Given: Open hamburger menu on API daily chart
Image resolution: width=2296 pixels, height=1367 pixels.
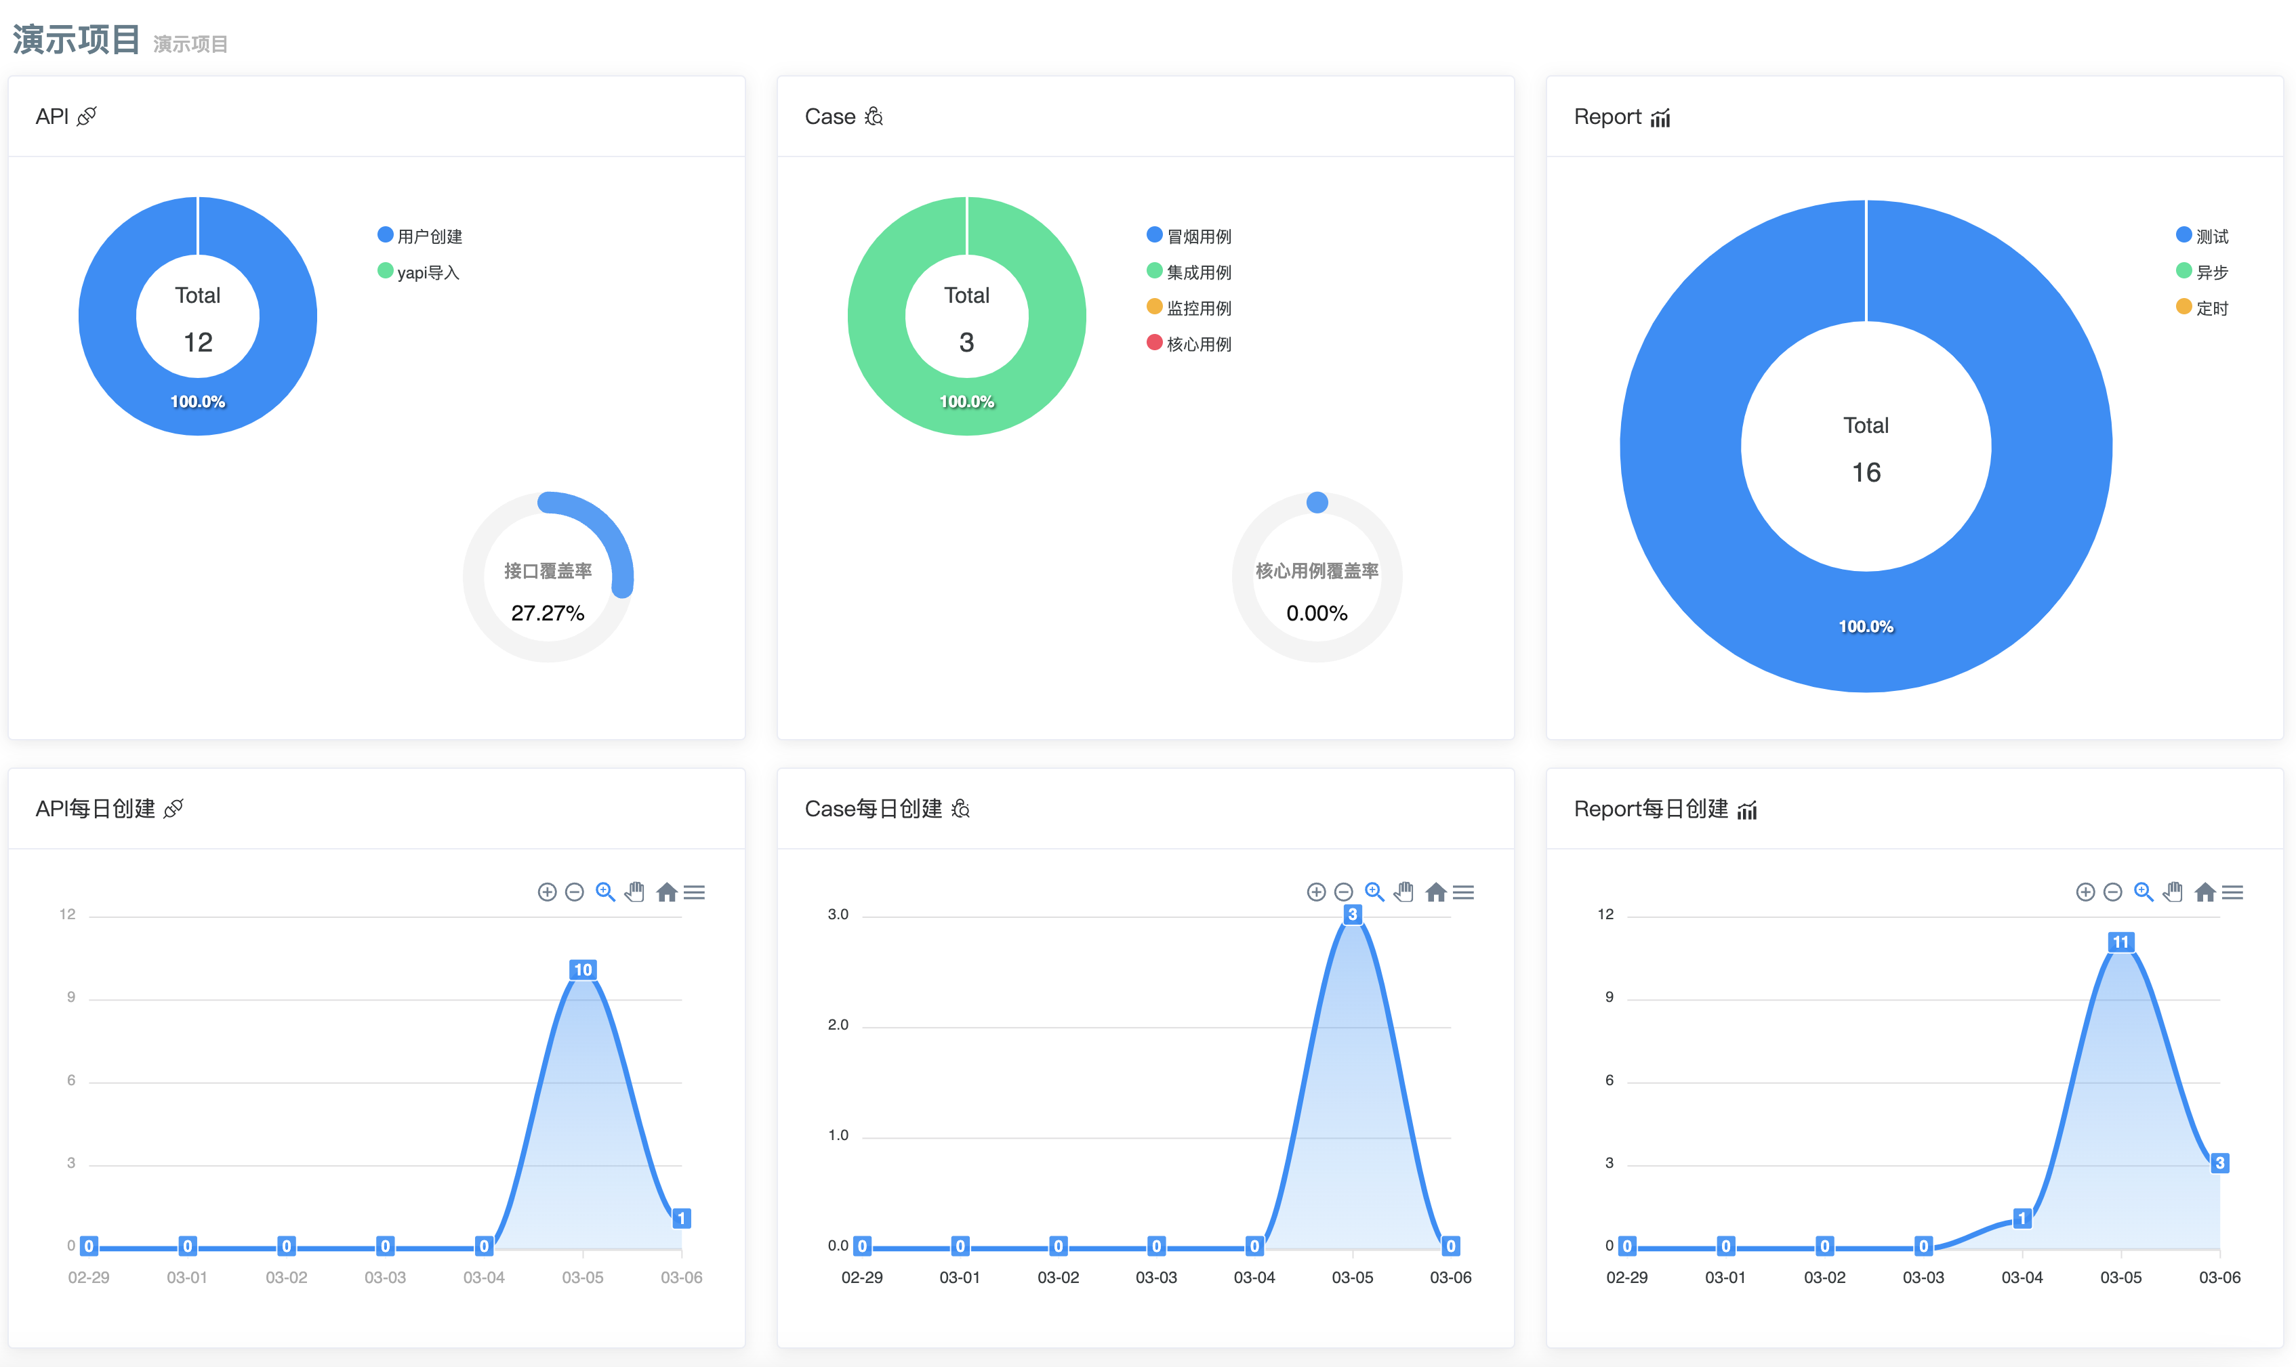Looking at the screenshot, I should click(x=695, y=891).
